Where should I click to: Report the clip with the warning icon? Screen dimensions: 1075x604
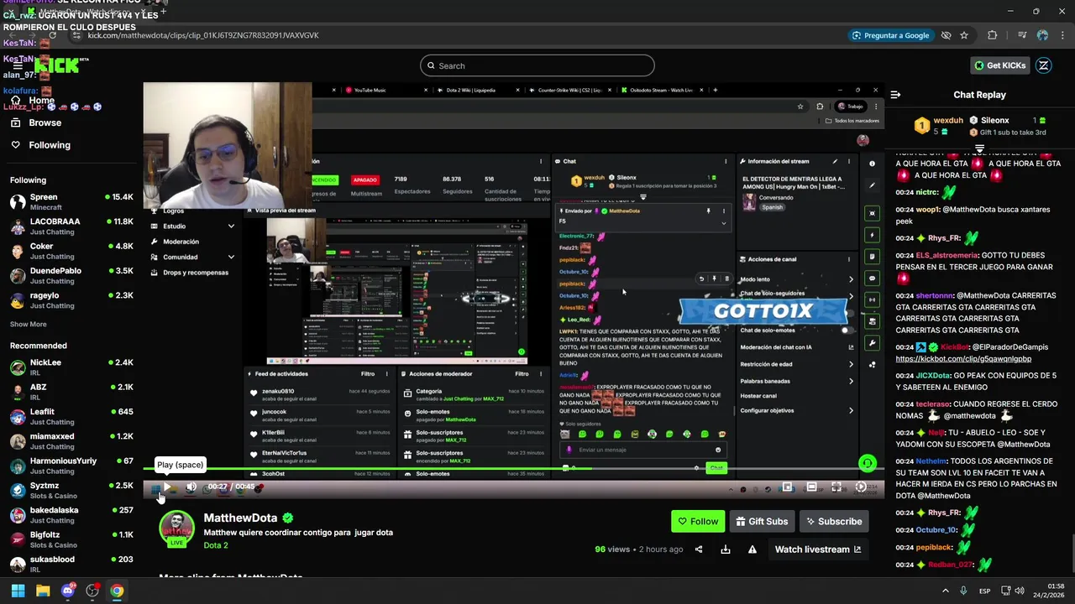752,549
